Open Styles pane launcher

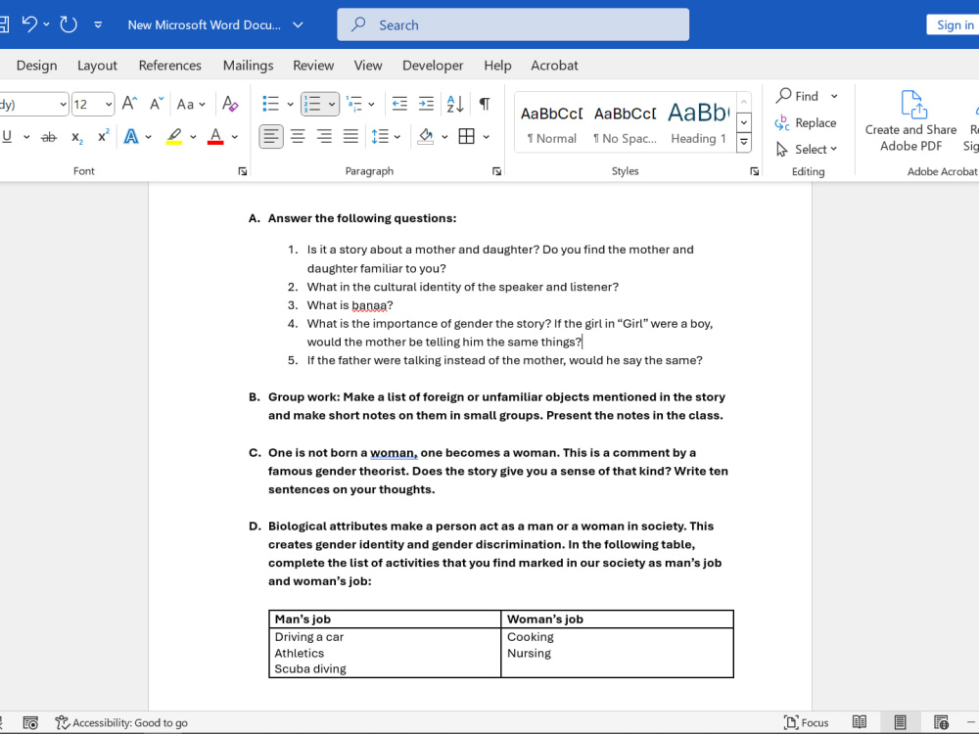(754, 171)
